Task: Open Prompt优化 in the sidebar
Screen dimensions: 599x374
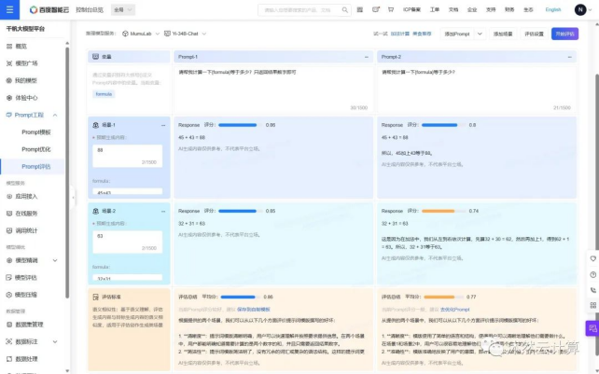Action: (x=35, y=149)
